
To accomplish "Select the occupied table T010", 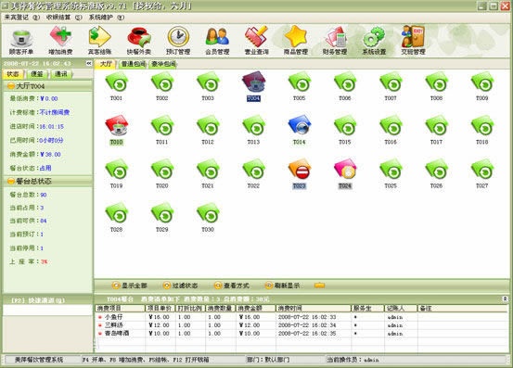I will pyautogui.click(x=117, y=130).
